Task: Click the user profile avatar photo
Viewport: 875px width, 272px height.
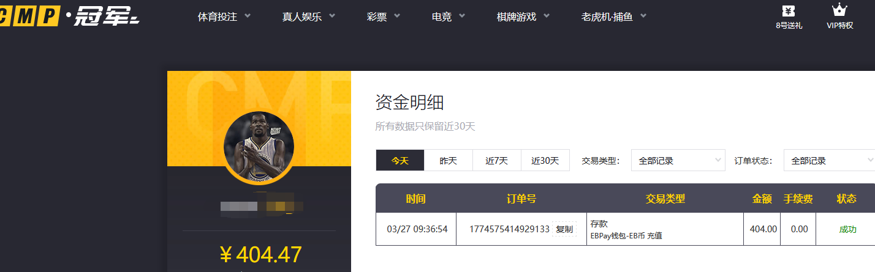Action: [x=259, y=147]
